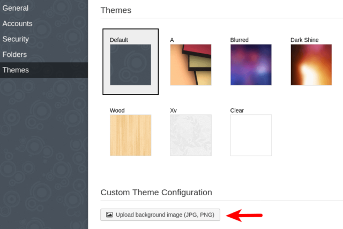Go to Accounts in the sidebar
This screenshot has width=343, height=229.
[18, 24]
